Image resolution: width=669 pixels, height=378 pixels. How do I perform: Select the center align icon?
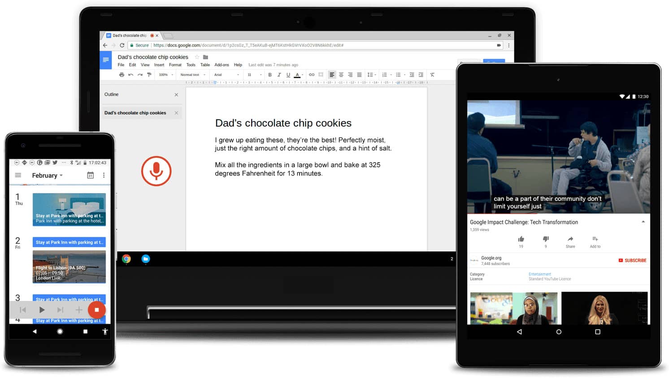[x=341, y=75]
